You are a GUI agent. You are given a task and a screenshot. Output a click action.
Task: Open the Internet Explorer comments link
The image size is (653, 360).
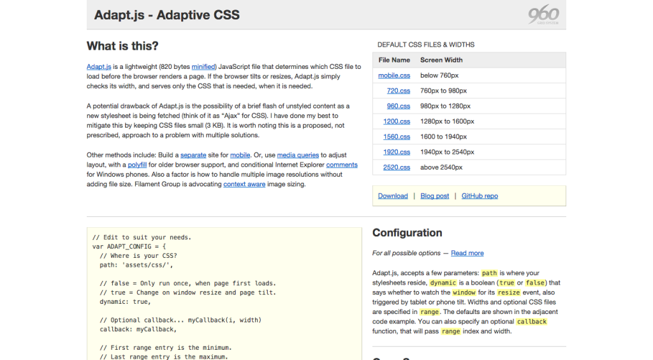(x=342, y=165)
